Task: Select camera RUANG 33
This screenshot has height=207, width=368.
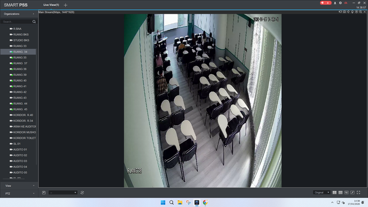Action: coord(20,46)
